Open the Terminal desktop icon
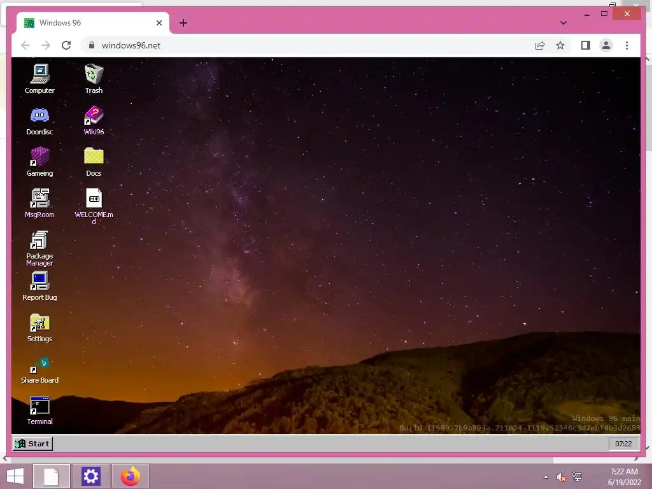This screenshot has height=489, width=652. pyautogui.click(x=39, y=411)
